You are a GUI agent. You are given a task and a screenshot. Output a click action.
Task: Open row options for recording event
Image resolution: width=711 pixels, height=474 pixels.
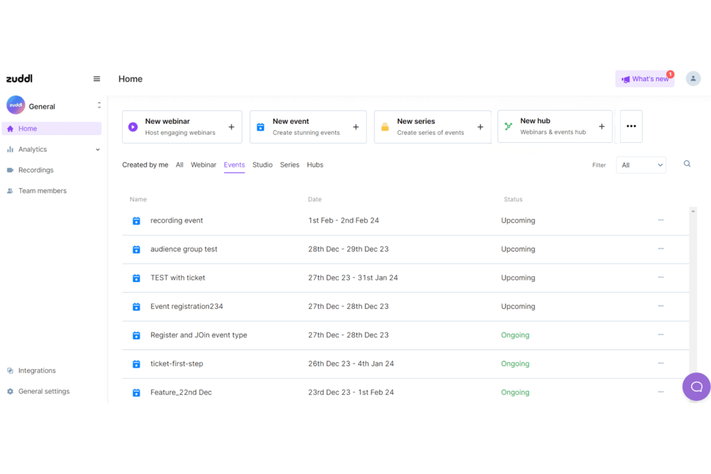tap(661, 220)
